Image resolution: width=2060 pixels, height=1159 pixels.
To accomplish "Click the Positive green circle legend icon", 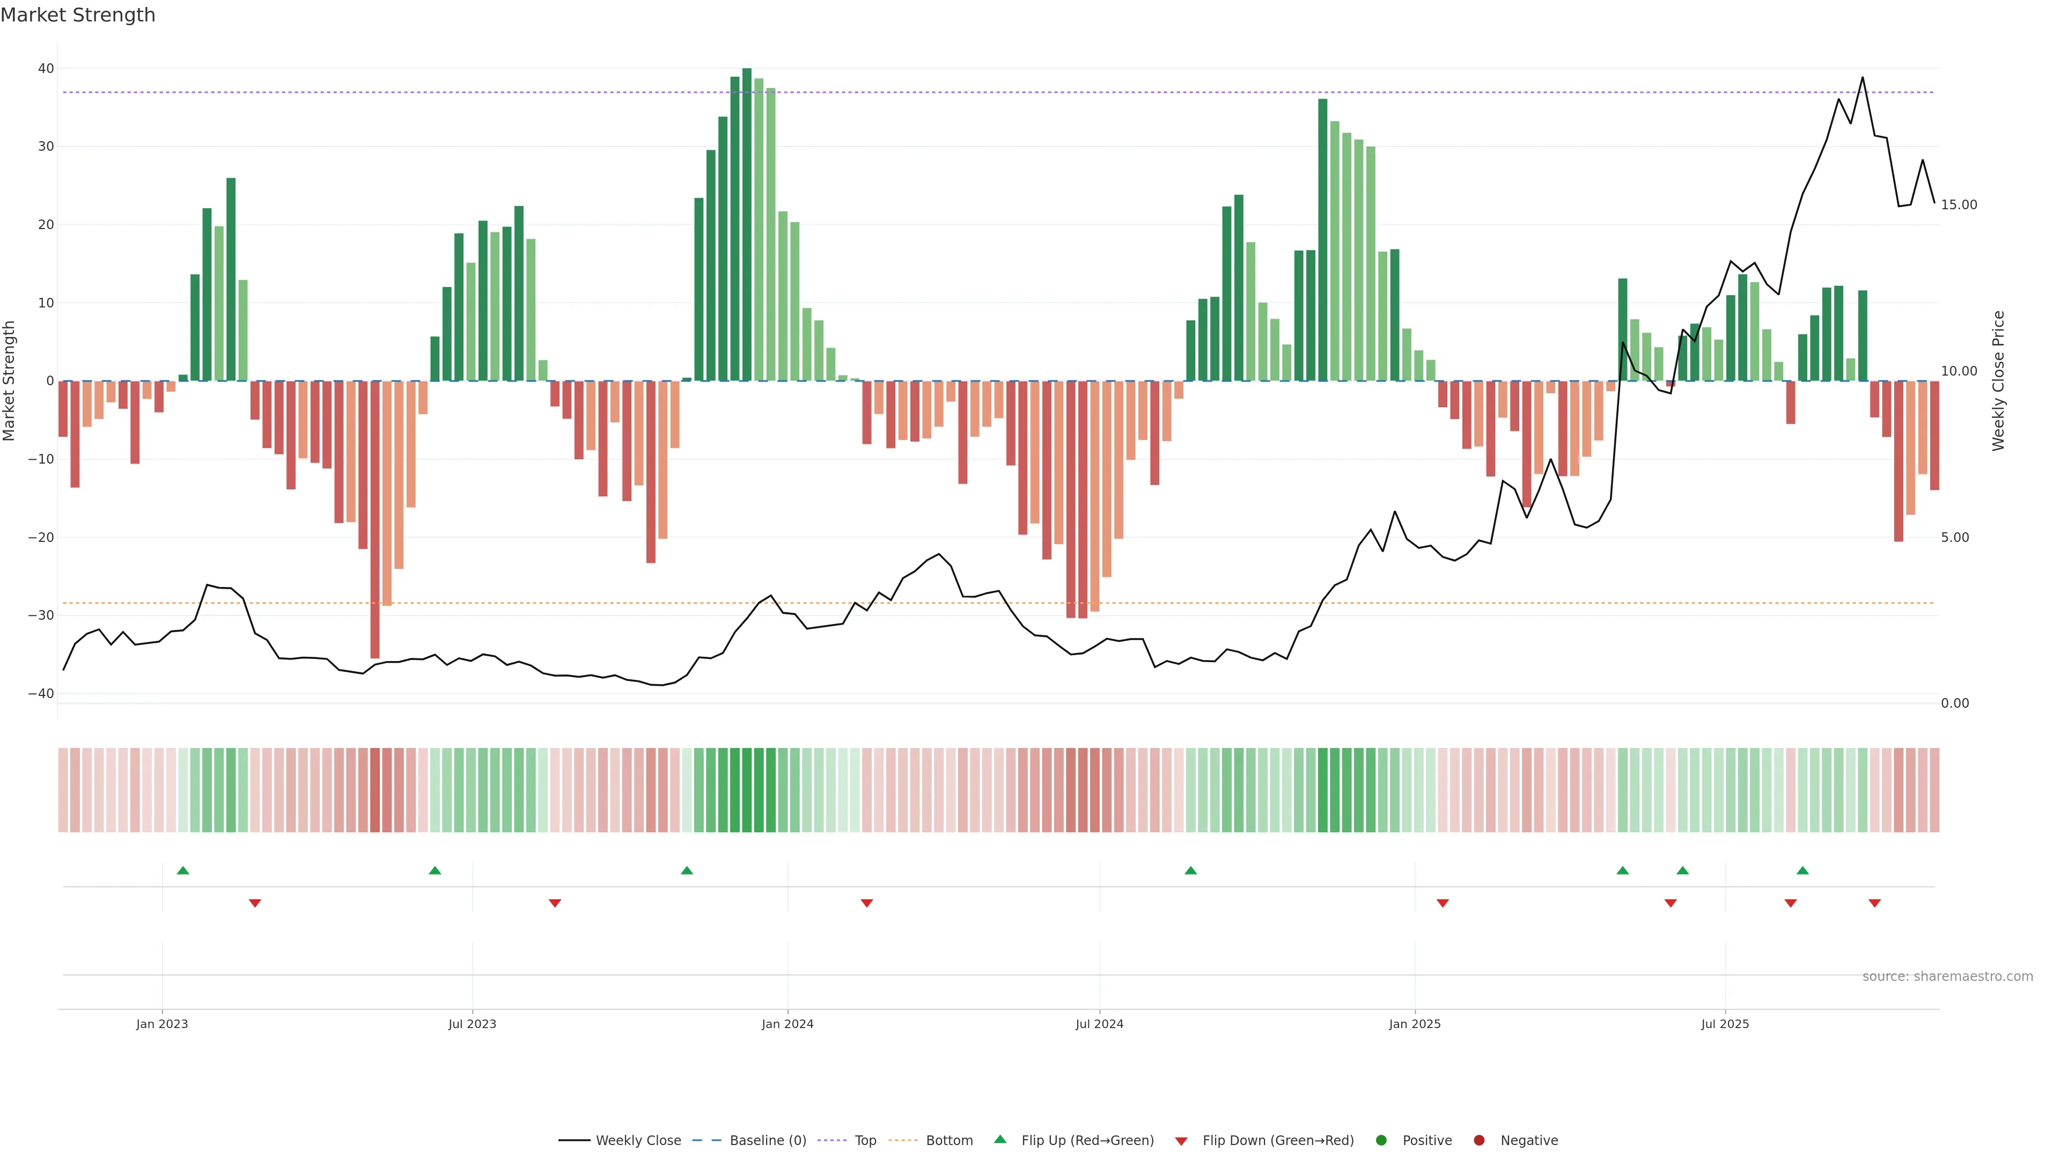I will pyautogui.click(x=1381, y=1140).
